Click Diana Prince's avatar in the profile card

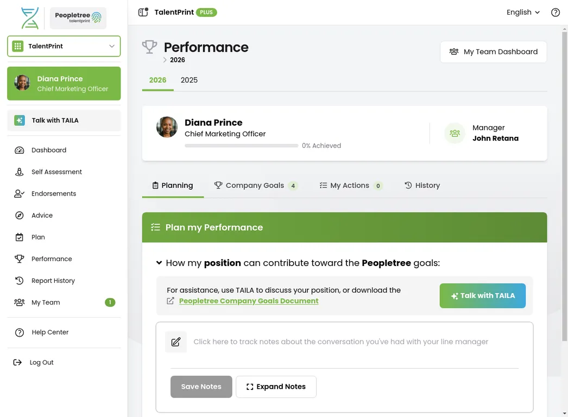[167, 127]
